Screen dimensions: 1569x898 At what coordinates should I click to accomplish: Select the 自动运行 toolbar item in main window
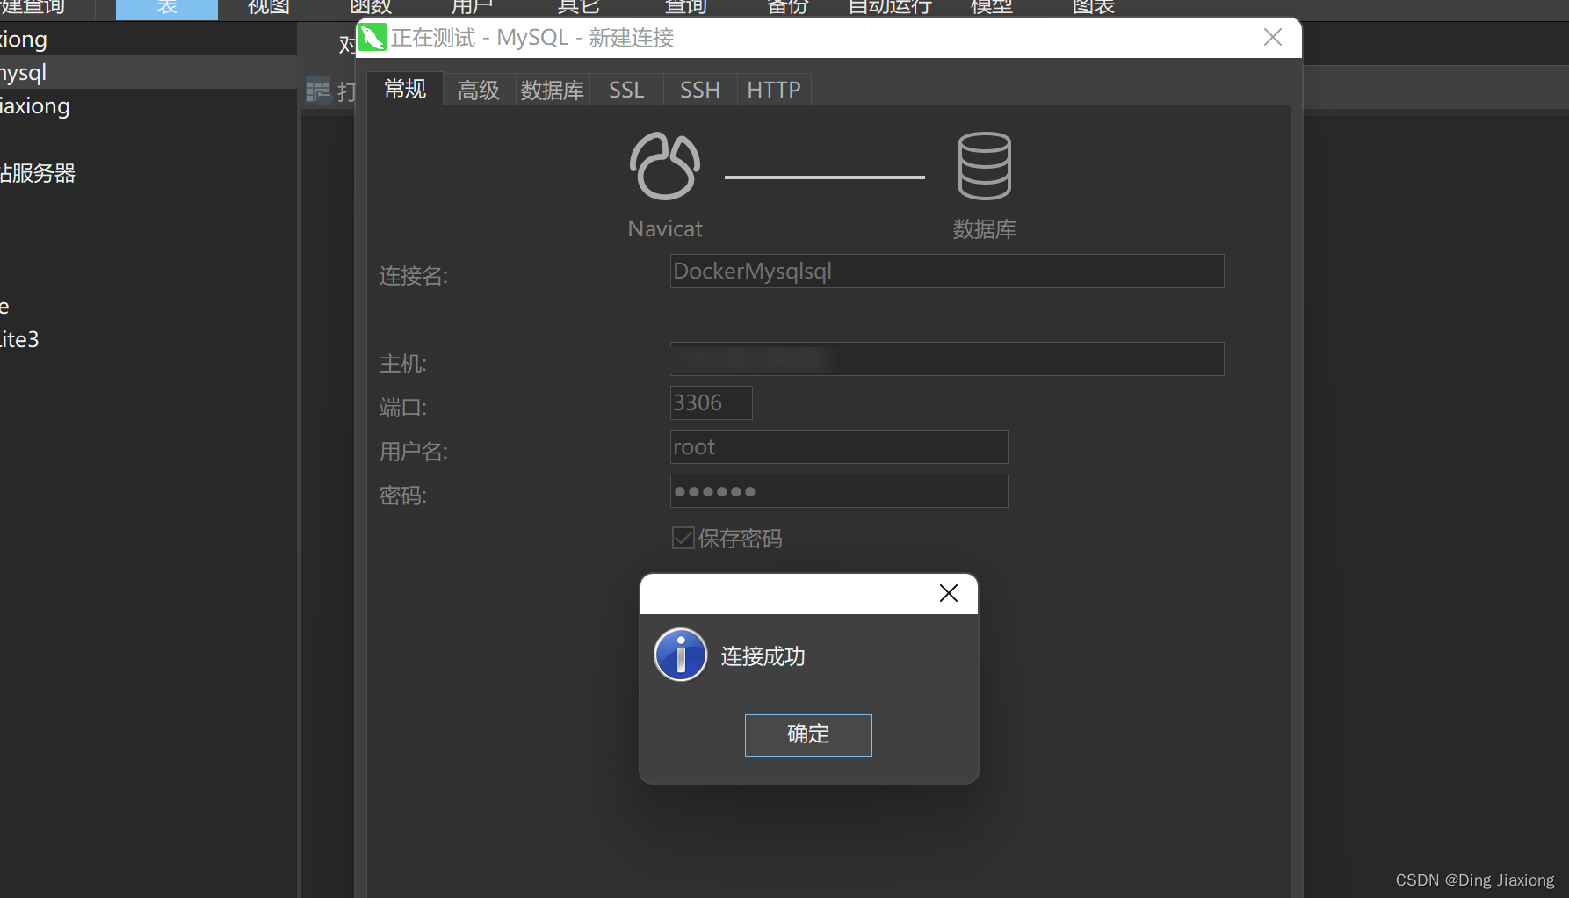890,8
